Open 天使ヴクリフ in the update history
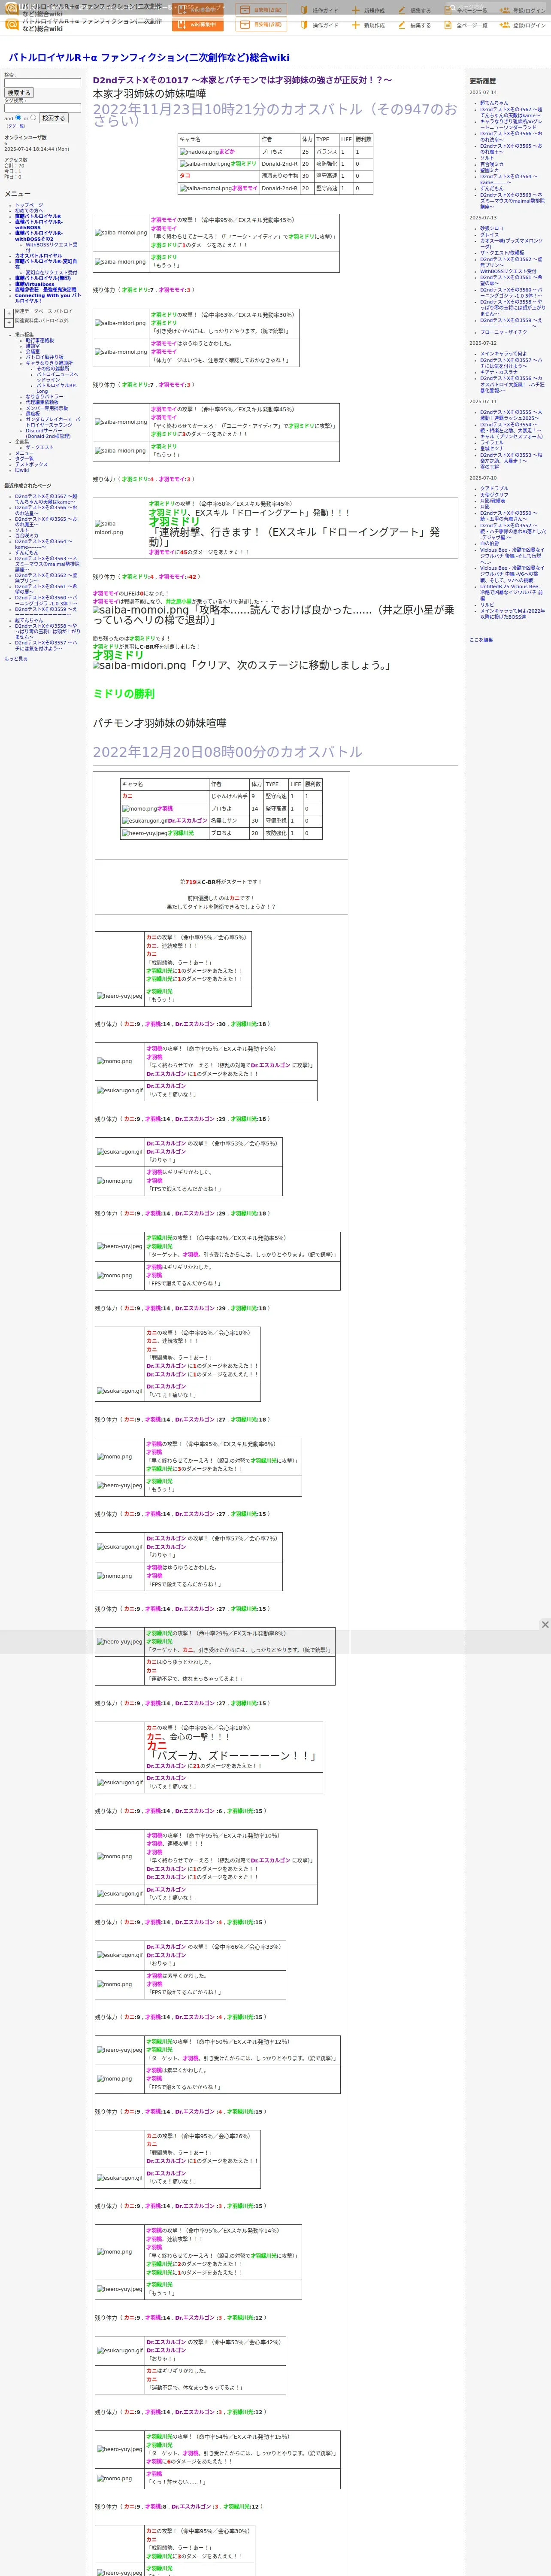Image resolution: width=551 pixels, height=2576 pixels. coord(494,495)
